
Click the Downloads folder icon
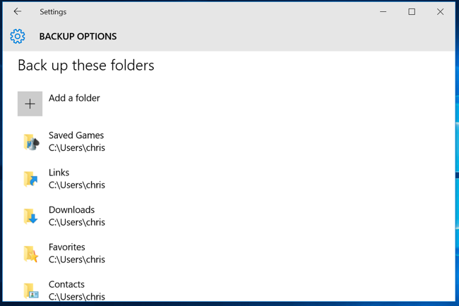(30, 216)
